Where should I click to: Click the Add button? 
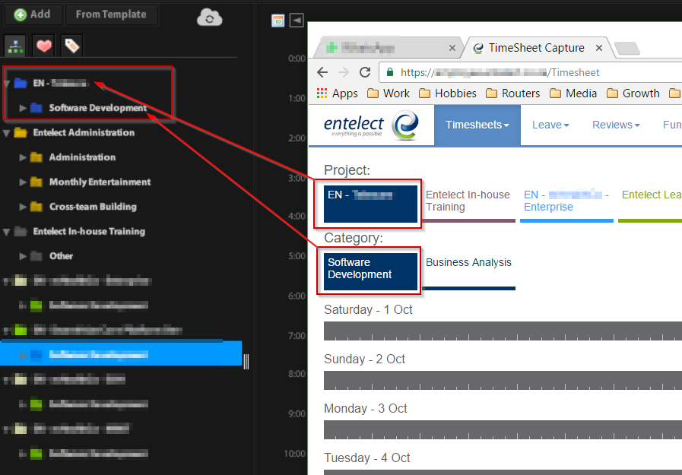33,14
